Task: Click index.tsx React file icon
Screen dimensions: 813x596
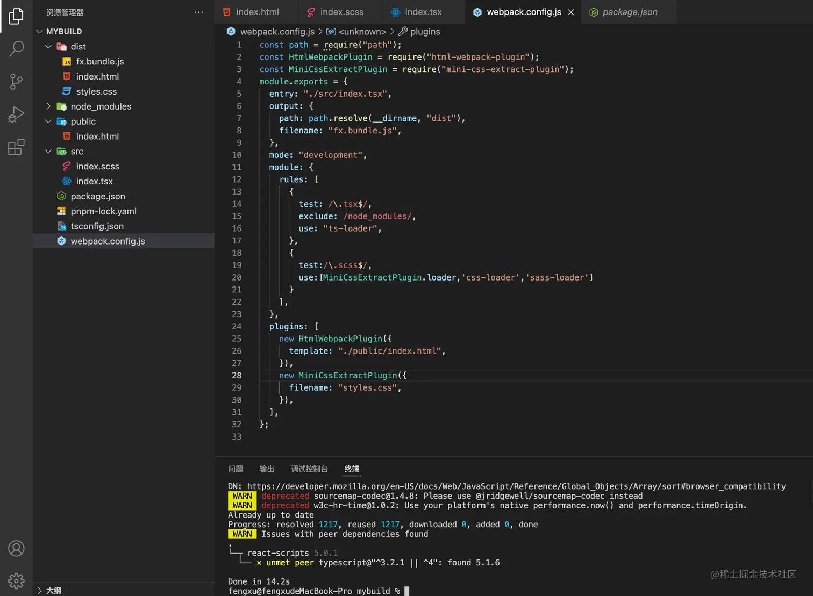Action: 67,182
